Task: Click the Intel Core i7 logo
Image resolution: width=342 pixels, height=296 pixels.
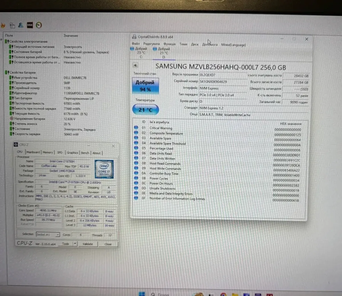Action: [x=104, y=169]
